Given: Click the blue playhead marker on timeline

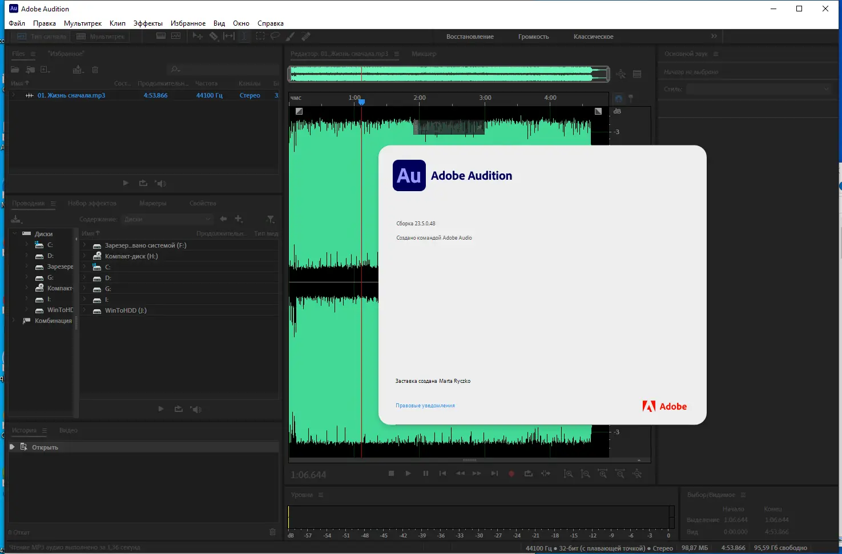Looking at the screenshot, I should point(361,102).
